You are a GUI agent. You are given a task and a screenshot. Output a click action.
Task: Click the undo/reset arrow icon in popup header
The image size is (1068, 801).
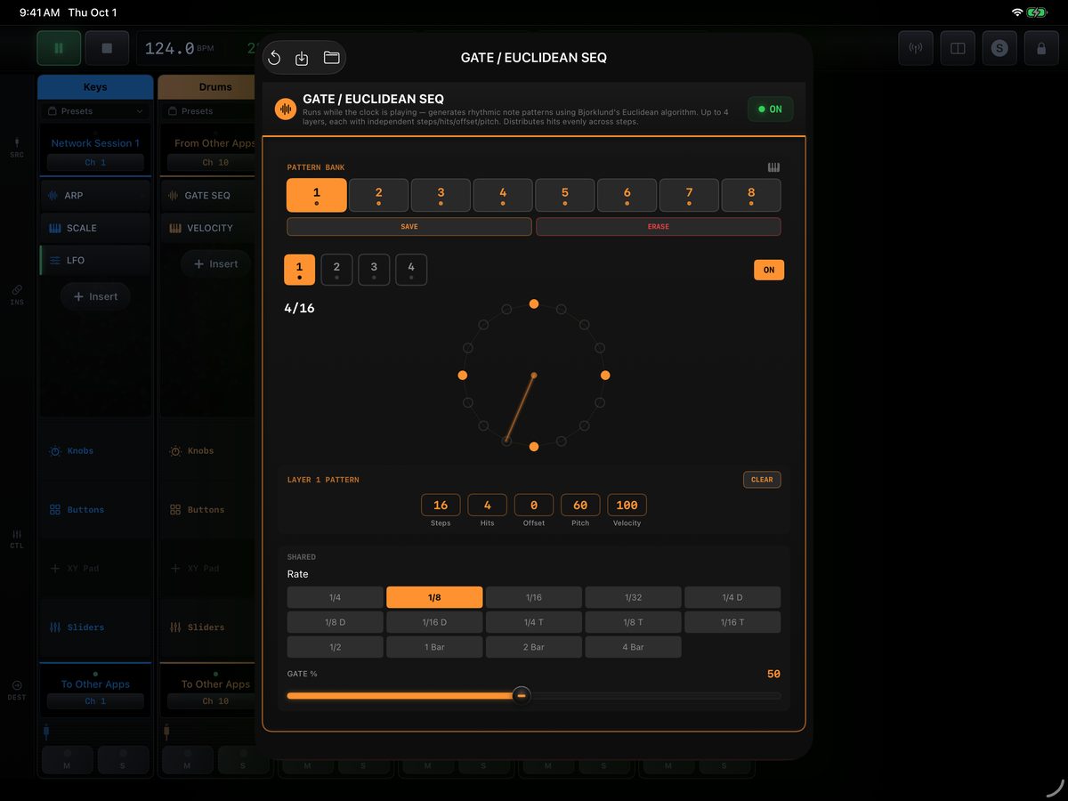click(275, 58)
